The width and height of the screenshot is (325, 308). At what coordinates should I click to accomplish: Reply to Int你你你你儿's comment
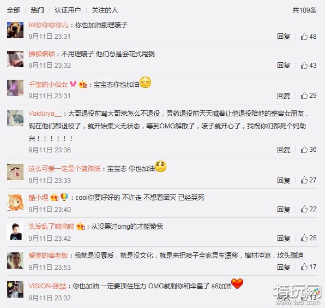tap(284, 37)
